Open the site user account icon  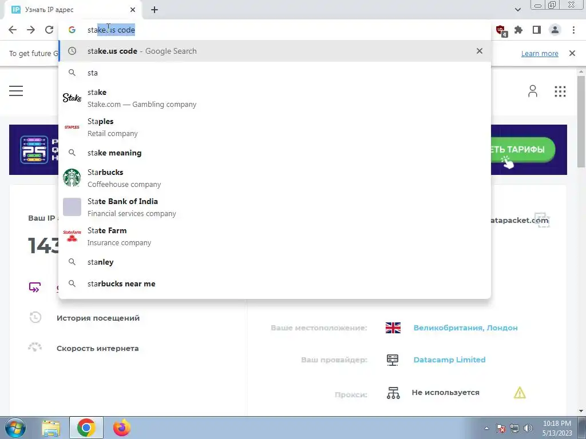click(533, 91)
